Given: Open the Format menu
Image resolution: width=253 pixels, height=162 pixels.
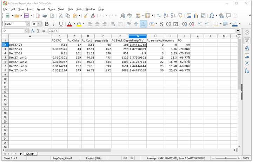Looking at the screenshot, I should click(x=41, y=9).
